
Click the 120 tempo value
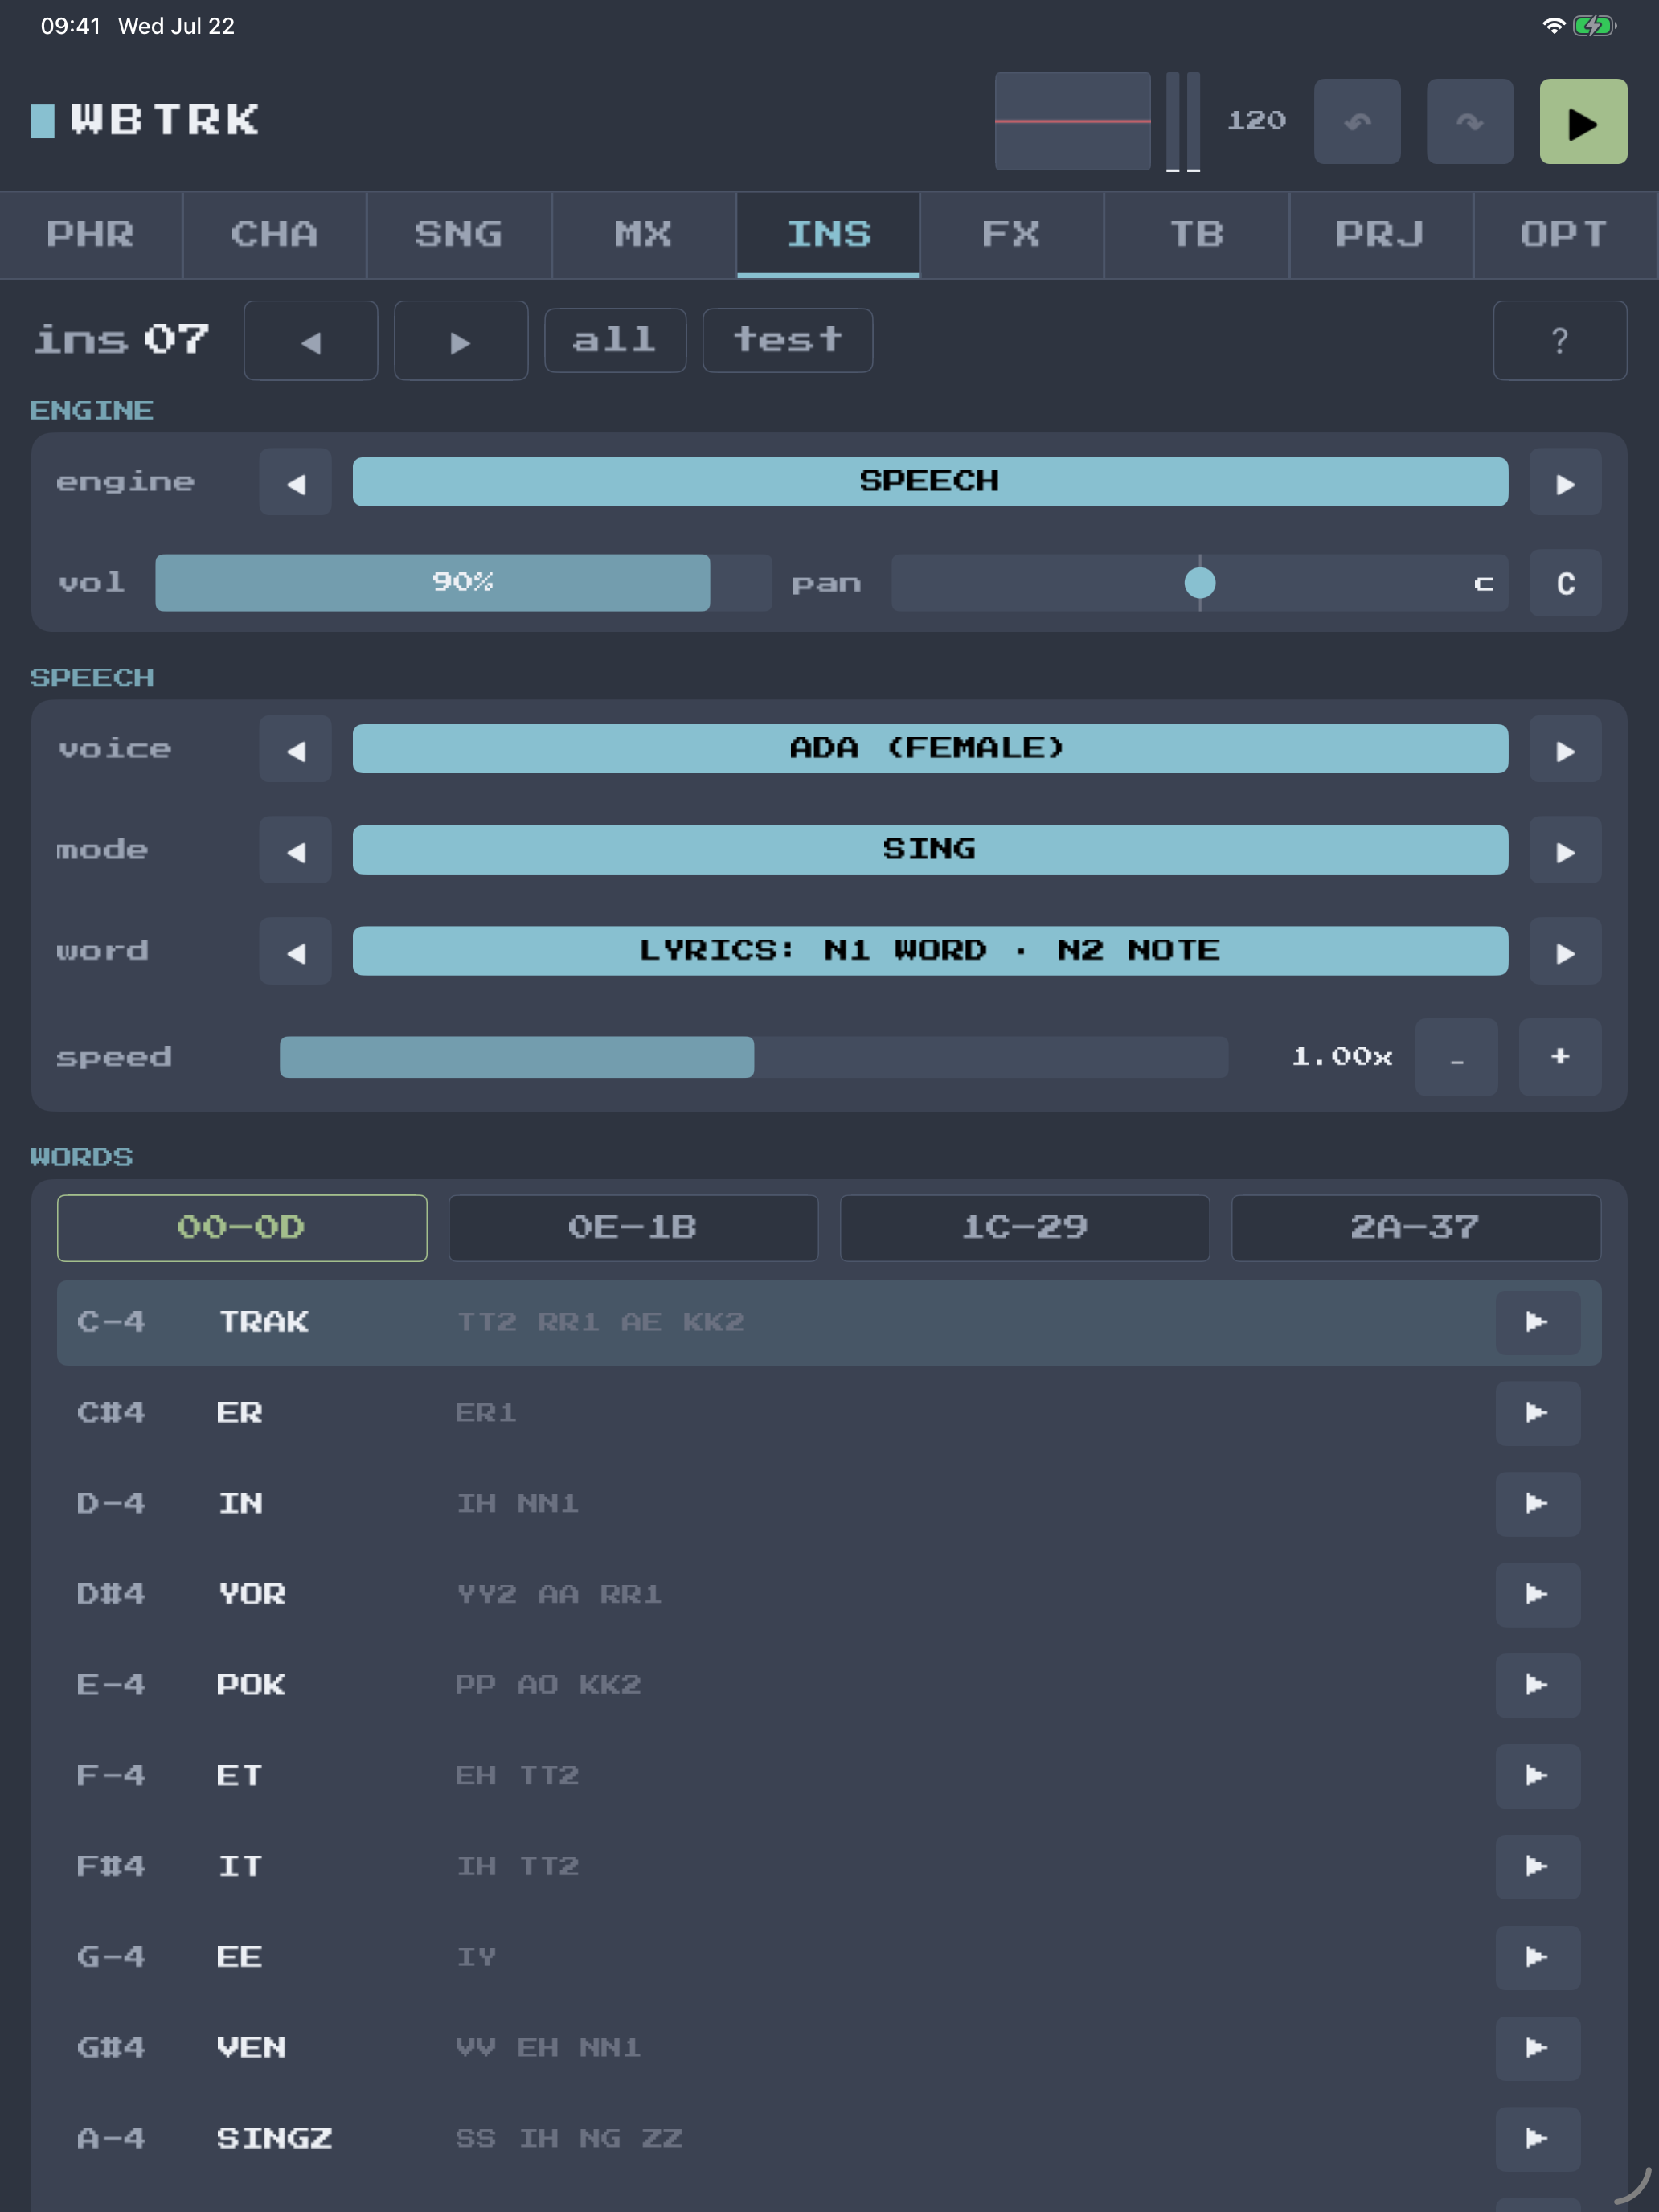1257,121
